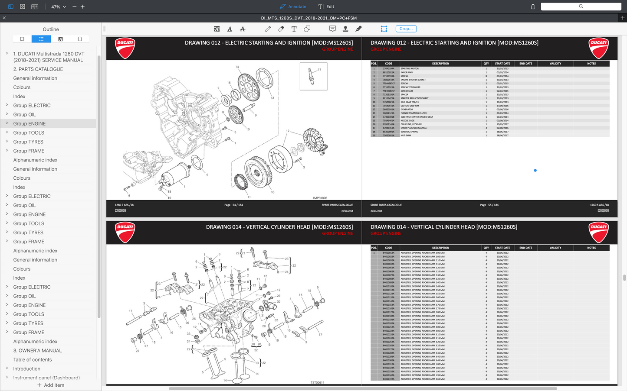Pick the Pencil drawing tool

(268, 29)
